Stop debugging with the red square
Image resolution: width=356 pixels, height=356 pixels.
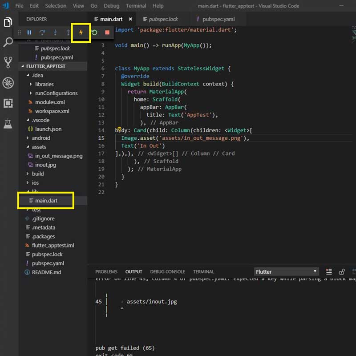click(107, 32)
